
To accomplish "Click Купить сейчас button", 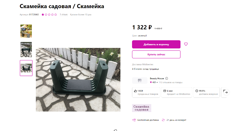I will coord(156,55).
